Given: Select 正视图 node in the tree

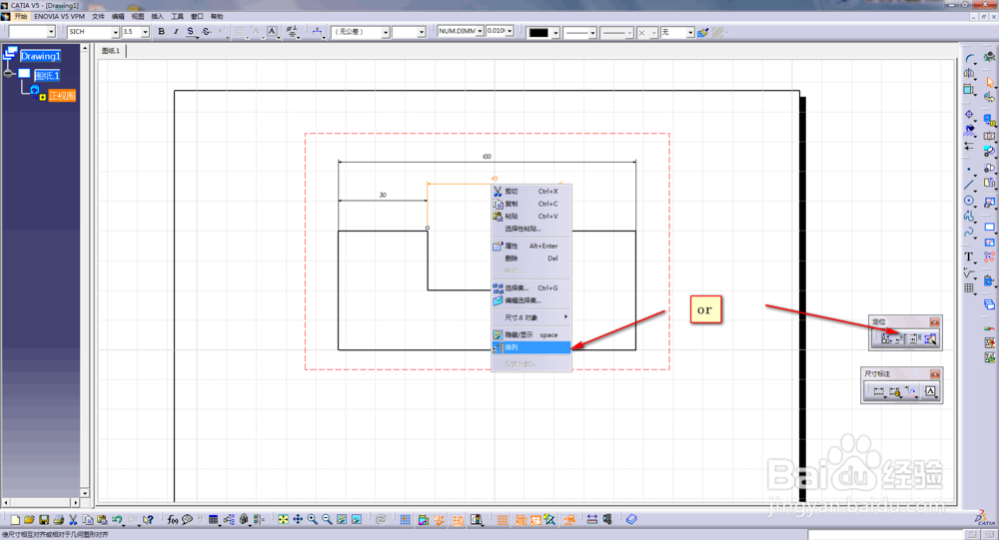Looking at the screenshot, I should [x=62, y=96].
